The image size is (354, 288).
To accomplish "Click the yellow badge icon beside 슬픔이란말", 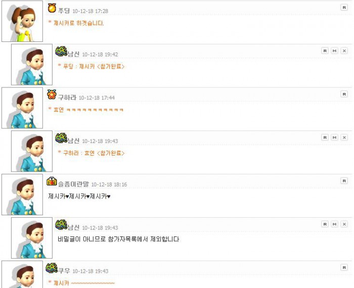I will [52, 181].
